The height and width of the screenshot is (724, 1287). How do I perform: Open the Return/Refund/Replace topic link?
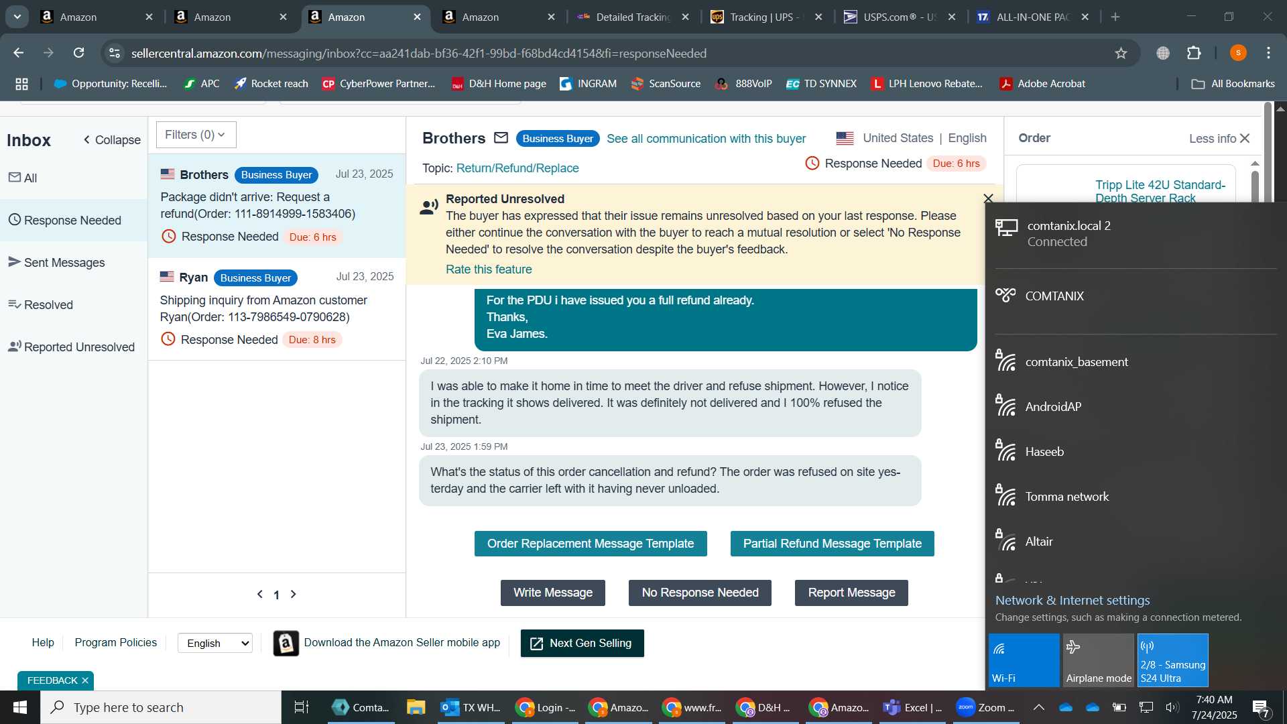[x=517, y=168]
